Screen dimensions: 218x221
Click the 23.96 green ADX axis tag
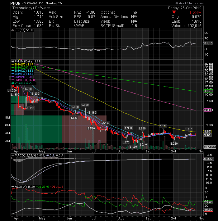coord(208,202)
